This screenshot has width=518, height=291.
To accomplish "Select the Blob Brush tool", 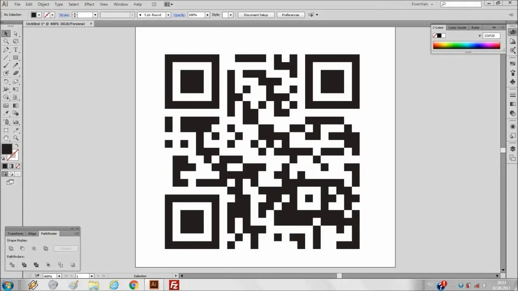I will click(x=6, y=73).
